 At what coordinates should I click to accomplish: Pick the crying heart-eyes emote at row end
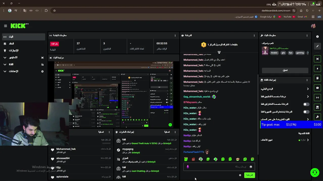pos(252,159)
